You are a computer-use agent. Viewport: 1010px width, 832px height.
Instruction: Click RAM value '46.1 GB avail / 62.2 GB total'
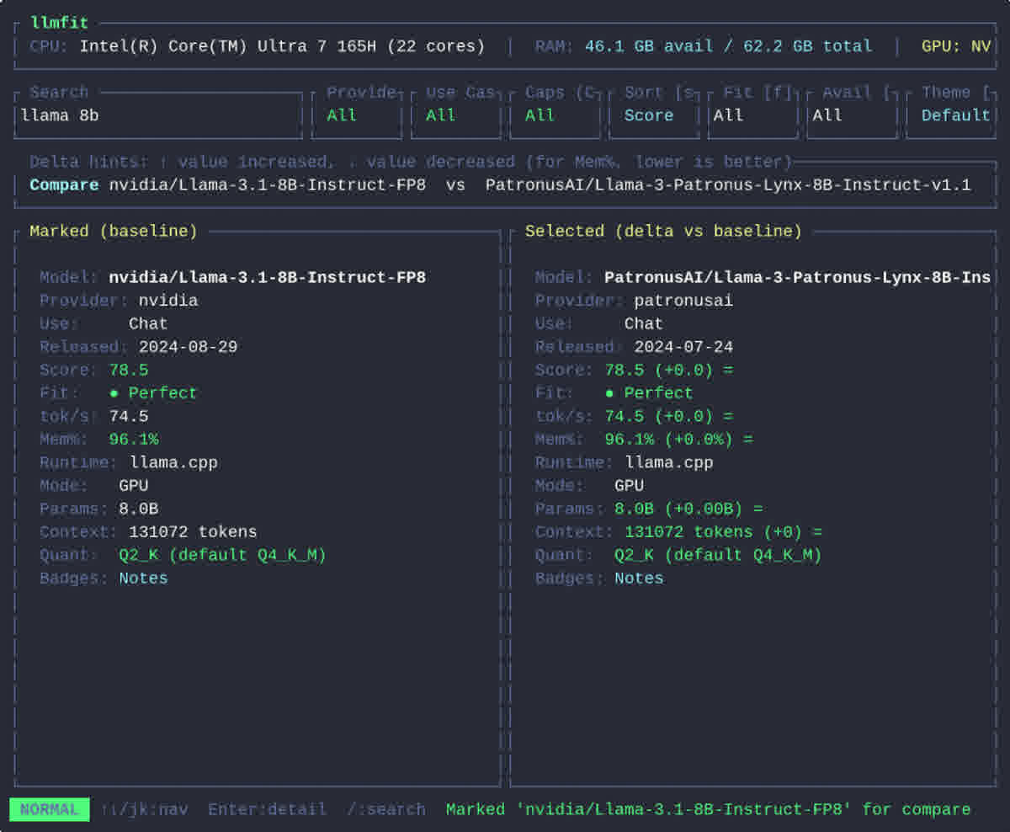tap(729, 46)
